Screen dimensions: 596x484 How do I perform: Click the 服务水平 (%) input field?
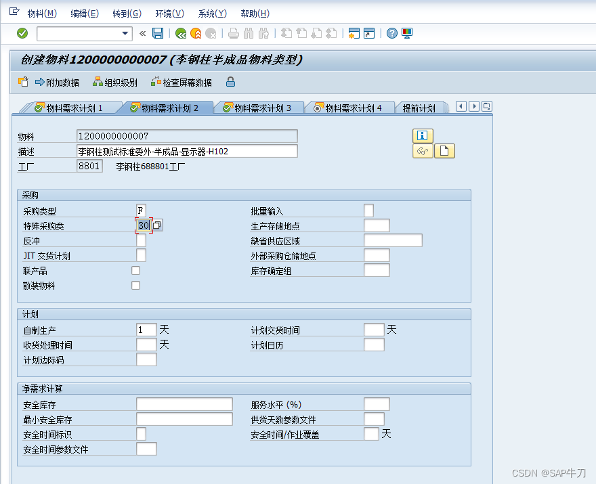coord(377,404)
